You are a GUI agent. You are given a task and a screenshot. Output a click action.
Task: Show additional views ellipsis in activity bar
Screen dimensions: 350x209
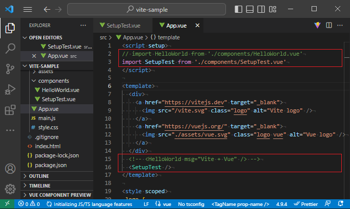pos(10,130)
